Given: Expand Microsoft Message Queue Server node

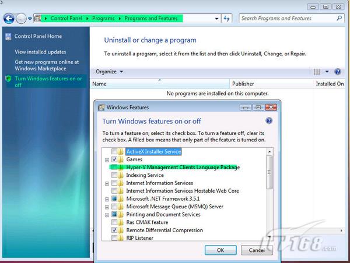Looking at the screenshot, I should click(107, 207).
